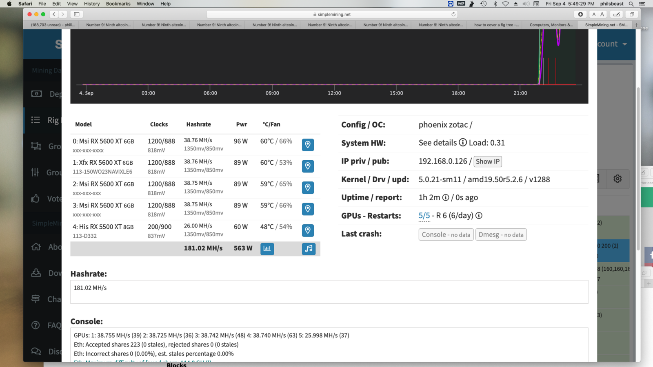Screen dimensions: 653x367
Task: Click the 181.02 MH/s total hashrate cell
Action: (x=203, y=248)
